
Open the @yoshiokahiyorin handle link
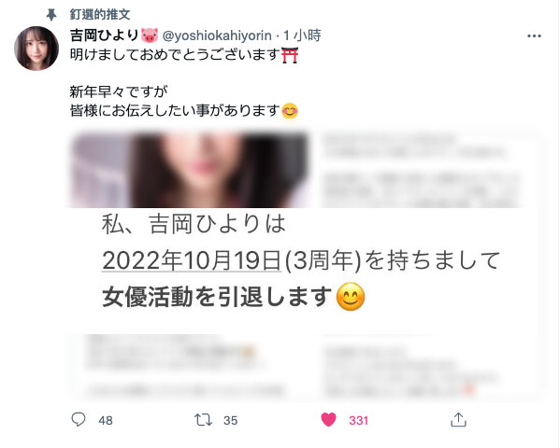[x=217, y=35]
